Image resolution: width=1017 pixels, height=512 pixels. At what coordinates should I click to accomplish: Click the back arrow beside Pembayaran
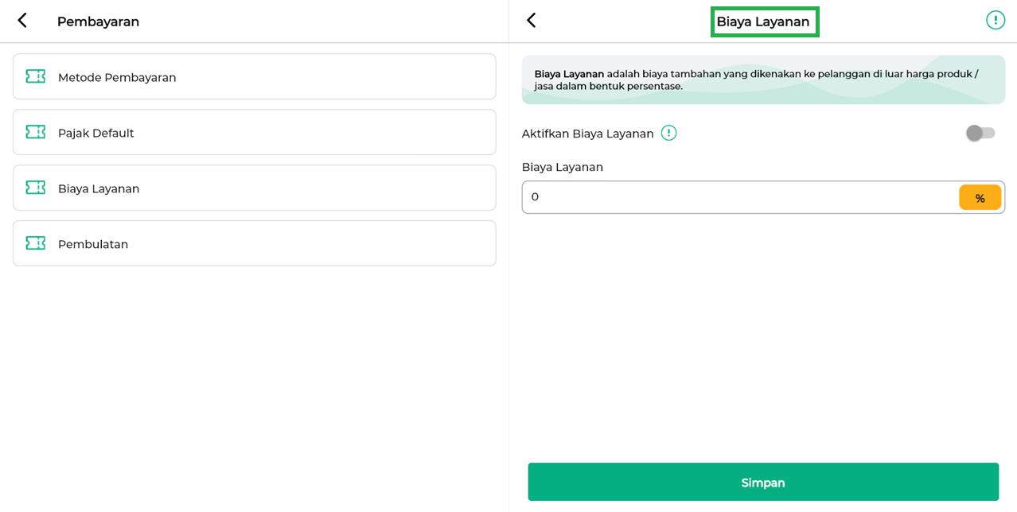pos(22,21)
